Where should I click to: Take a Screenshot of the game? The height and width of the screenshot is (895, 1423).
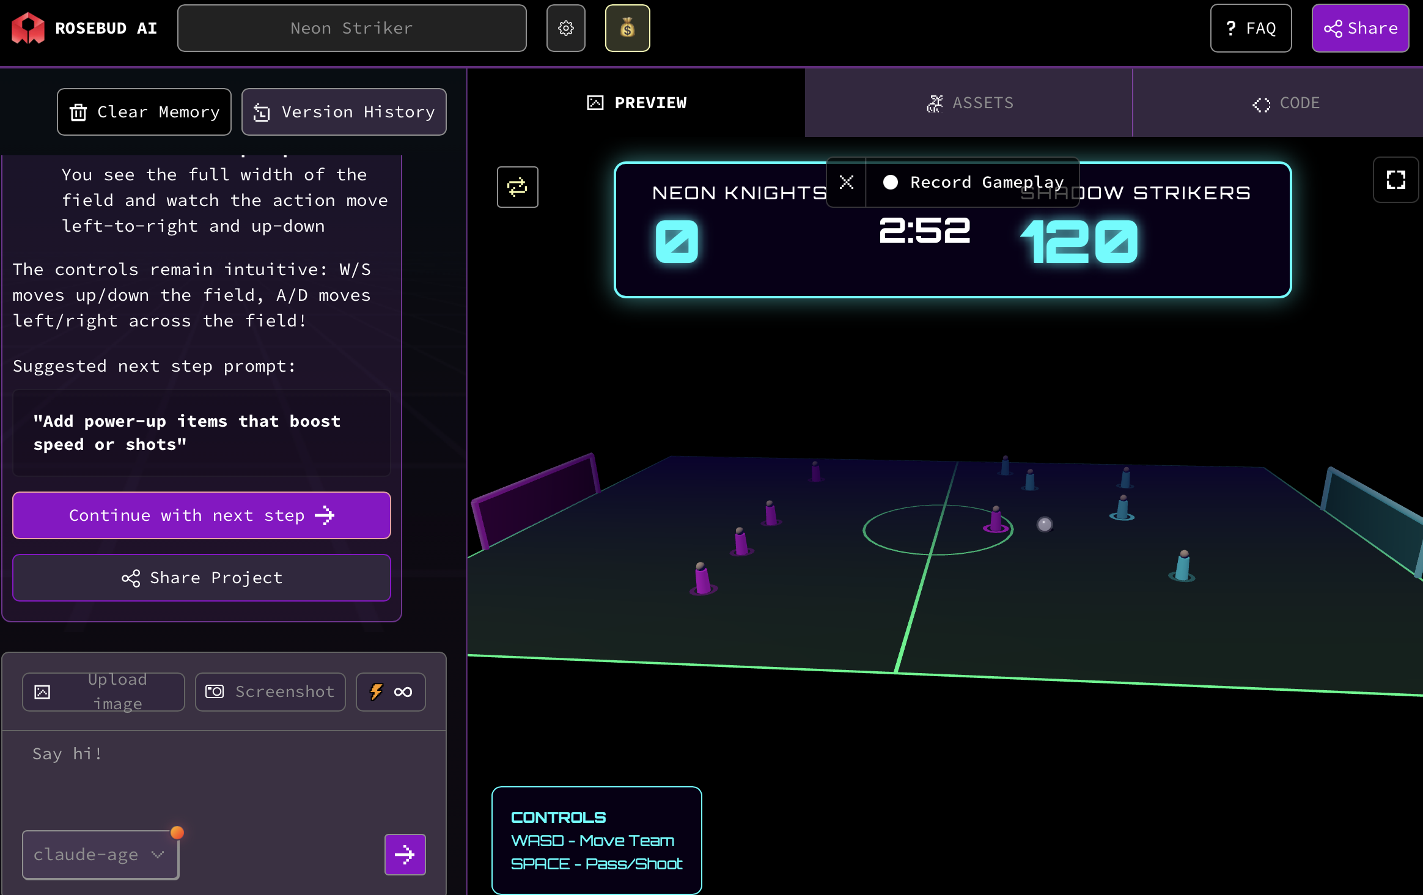click(270, 691)
